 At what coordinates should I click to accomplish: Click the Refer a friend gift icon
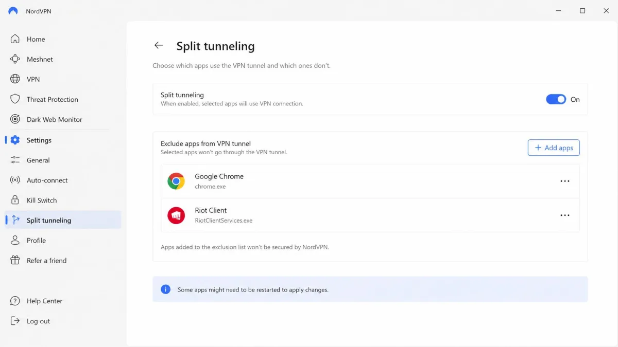click(x=15, y=260)
